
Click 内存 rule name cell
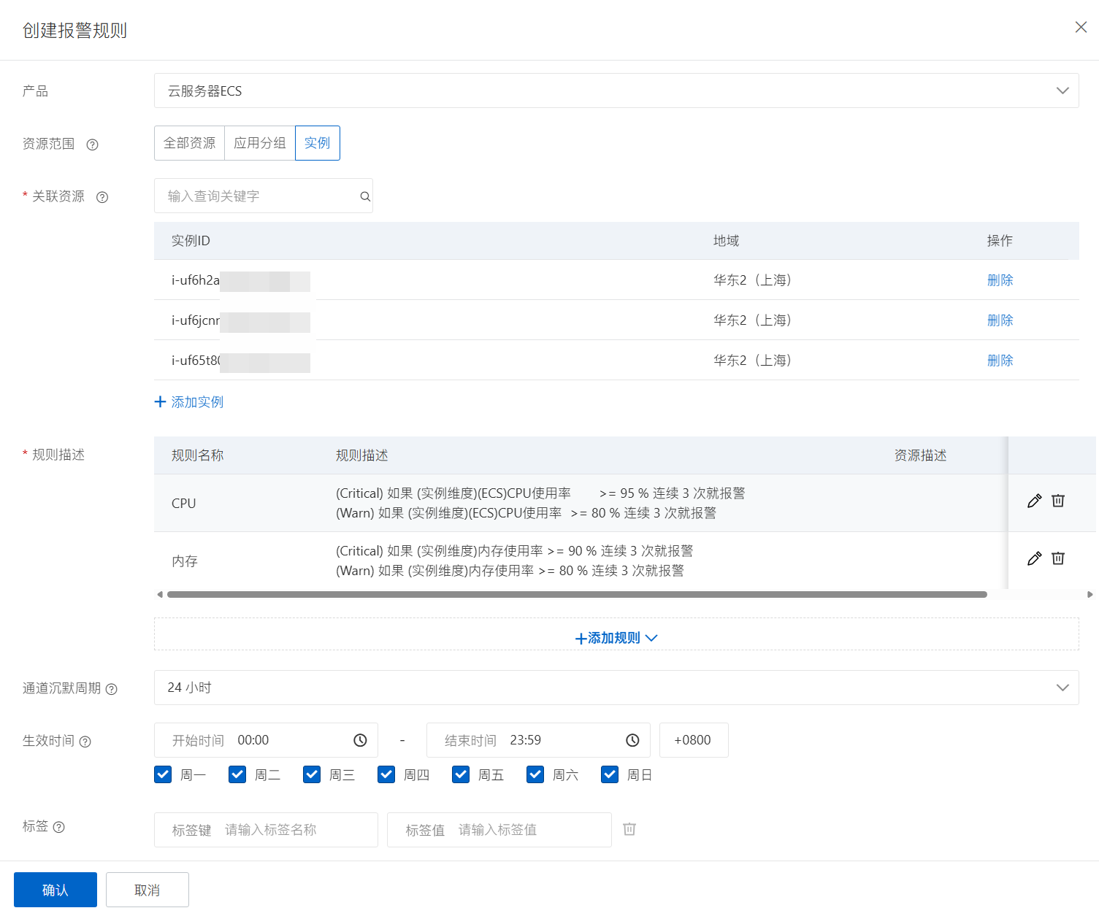tap(185, 561)
